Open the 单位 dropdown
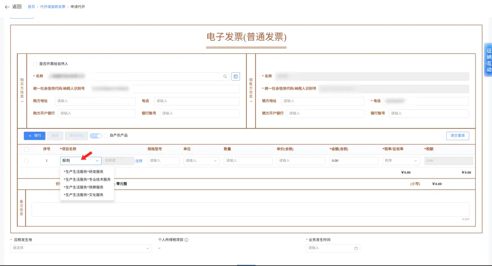 point(201,161)
